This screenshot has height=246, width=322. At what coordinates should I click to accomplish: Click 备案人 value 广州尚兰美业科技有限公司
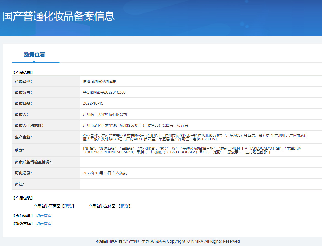(105, 114)
